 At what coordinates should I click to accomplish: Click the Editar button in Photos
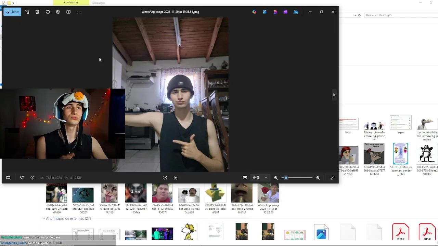coord(12,12)
